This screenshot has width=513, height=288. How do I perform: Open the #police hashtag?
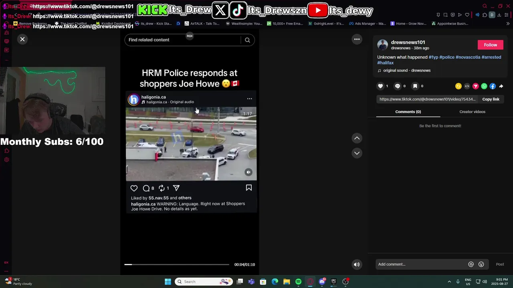click(447, 57)
